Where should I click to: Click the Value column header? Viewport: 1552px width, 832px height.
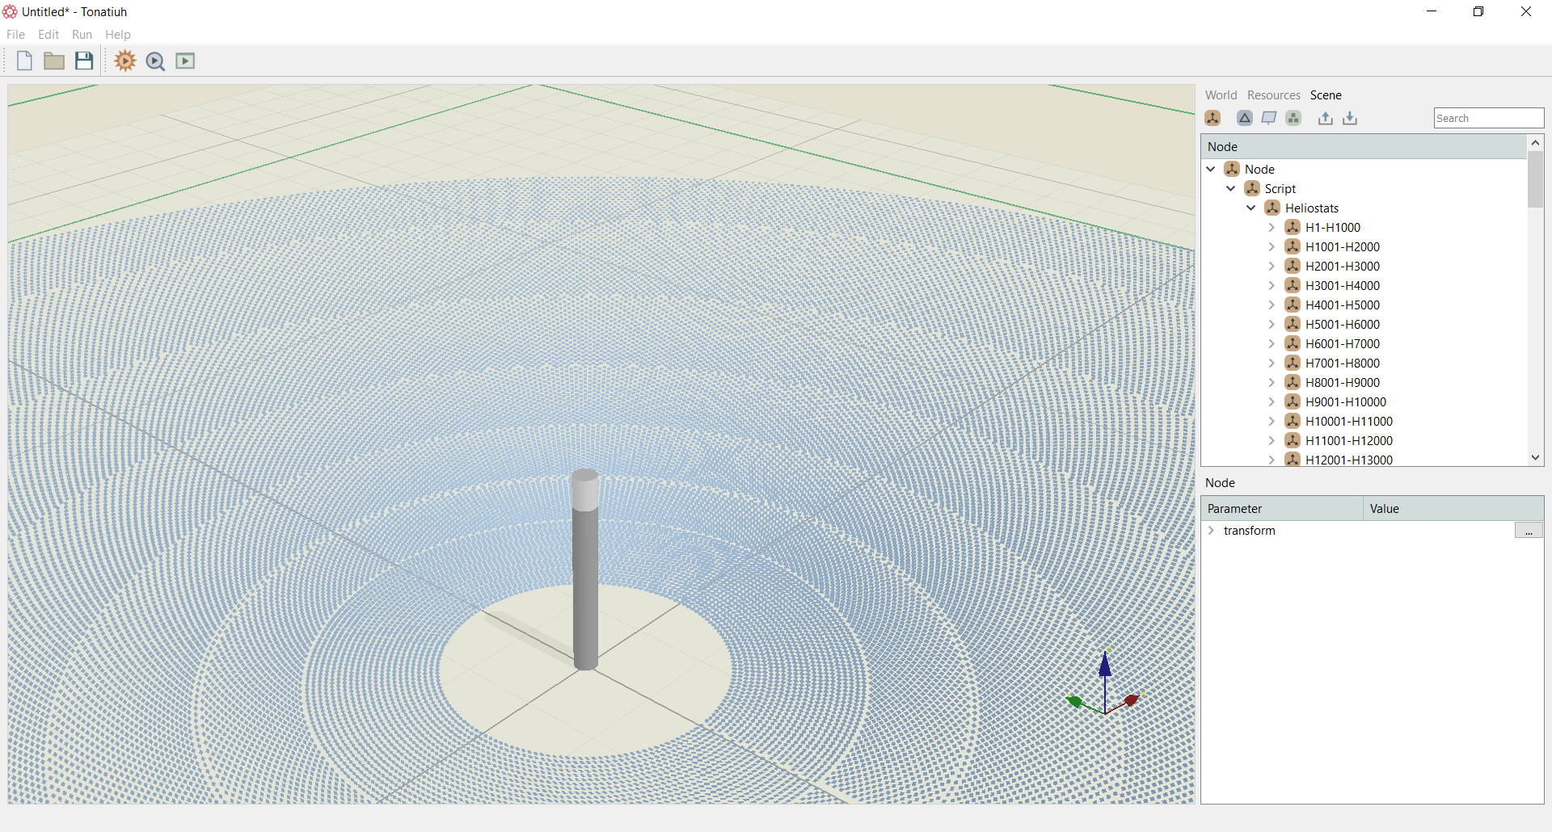tap(1453, 508)
